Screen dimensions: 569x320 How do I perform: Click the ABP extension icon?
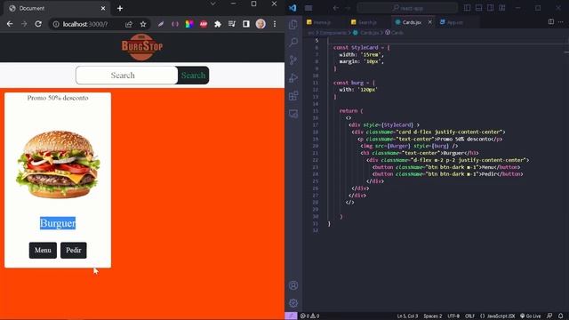click(x=204, y=24)
